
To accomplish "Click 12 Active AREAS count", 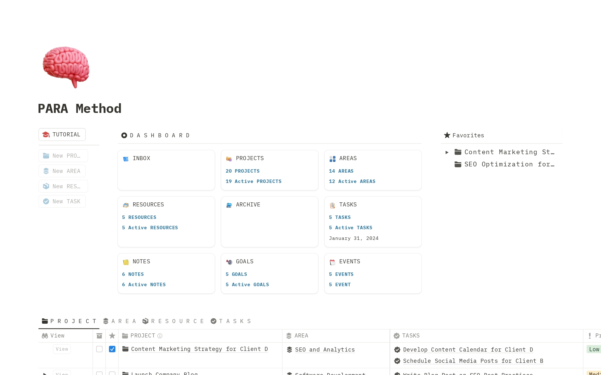I will 352,181.
